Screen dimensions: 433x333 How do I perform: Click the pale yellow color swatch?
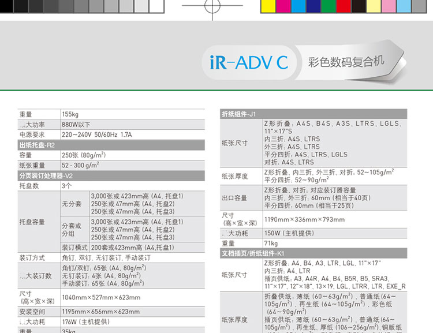[374, 6]
